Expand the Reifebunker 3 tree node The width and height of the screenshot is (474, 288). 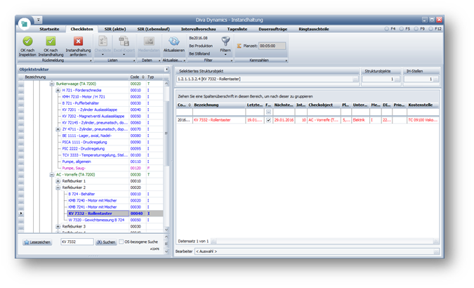[x=58, y=226]
